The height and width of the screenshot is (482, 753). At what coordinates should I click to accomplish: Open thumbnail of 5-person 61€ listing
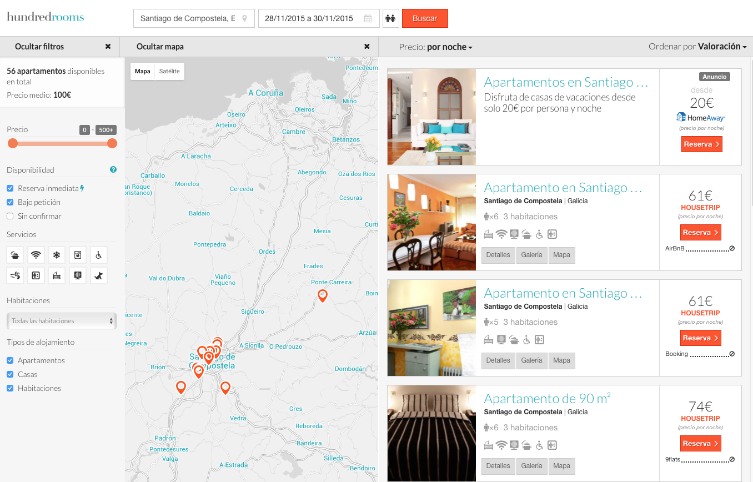pyautogui.click(x=431, y=328)
